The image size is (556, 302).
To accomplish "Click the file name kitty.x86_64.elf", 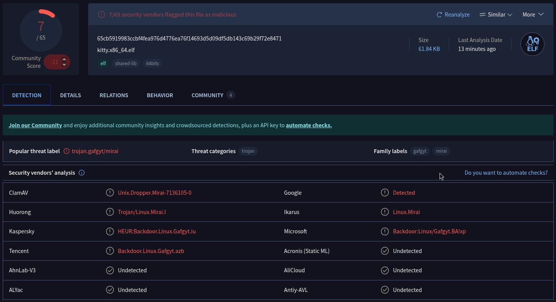I will click(x=116, y=50).
